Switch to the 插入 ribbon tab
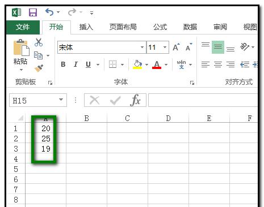This screenshot has height=207, width=264. 86,27
